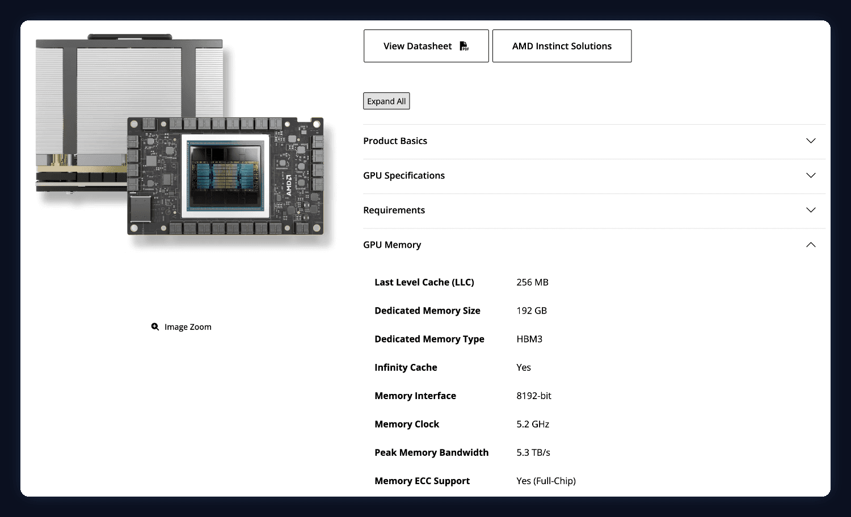Select the 5.3 TB/s value
The image size is (851, 517).
533,452
